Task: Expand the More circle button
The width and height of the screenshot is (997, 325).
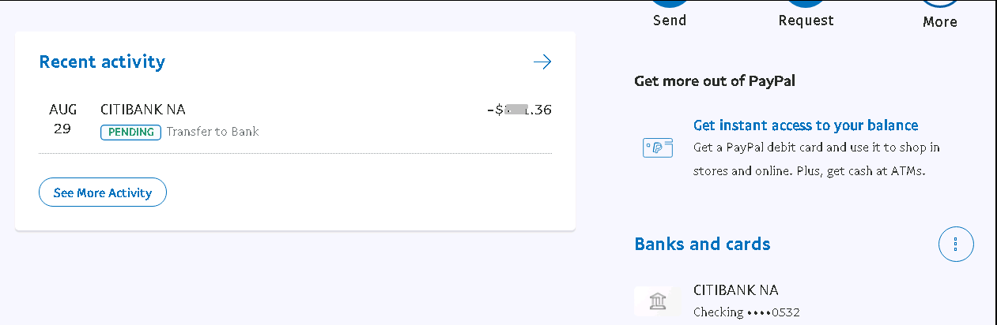Action: tap(940, 4)
